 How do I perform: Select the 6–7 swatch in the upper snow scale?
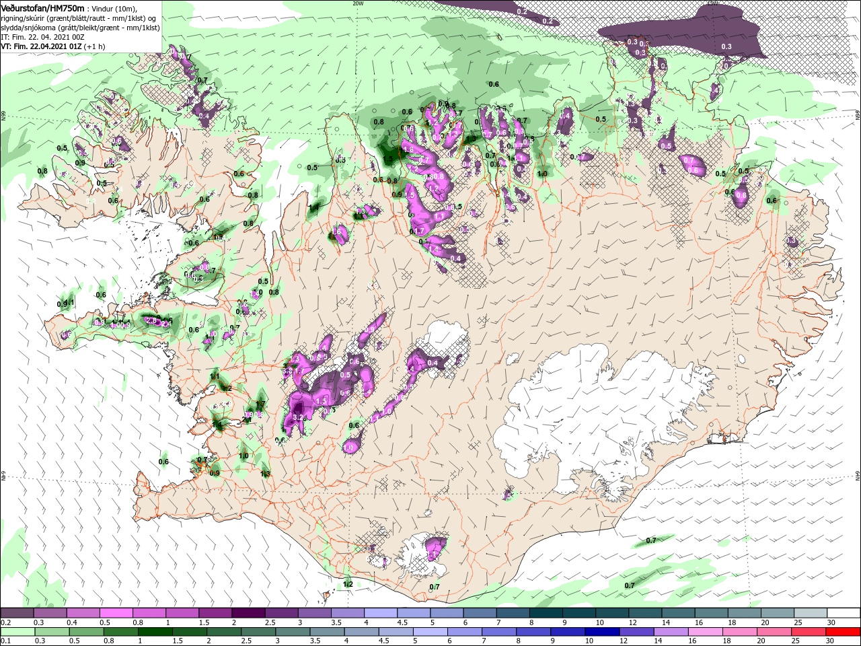pyautogui.click(x=478, y=613)
